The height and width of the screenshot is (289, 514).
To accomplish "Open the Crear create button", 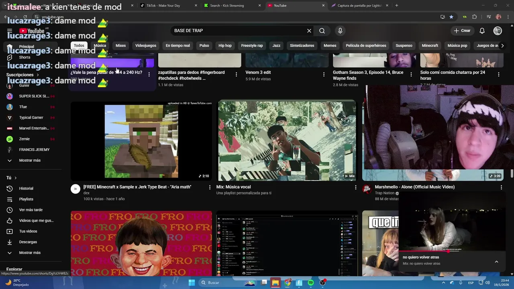I will tap(462, 31).
